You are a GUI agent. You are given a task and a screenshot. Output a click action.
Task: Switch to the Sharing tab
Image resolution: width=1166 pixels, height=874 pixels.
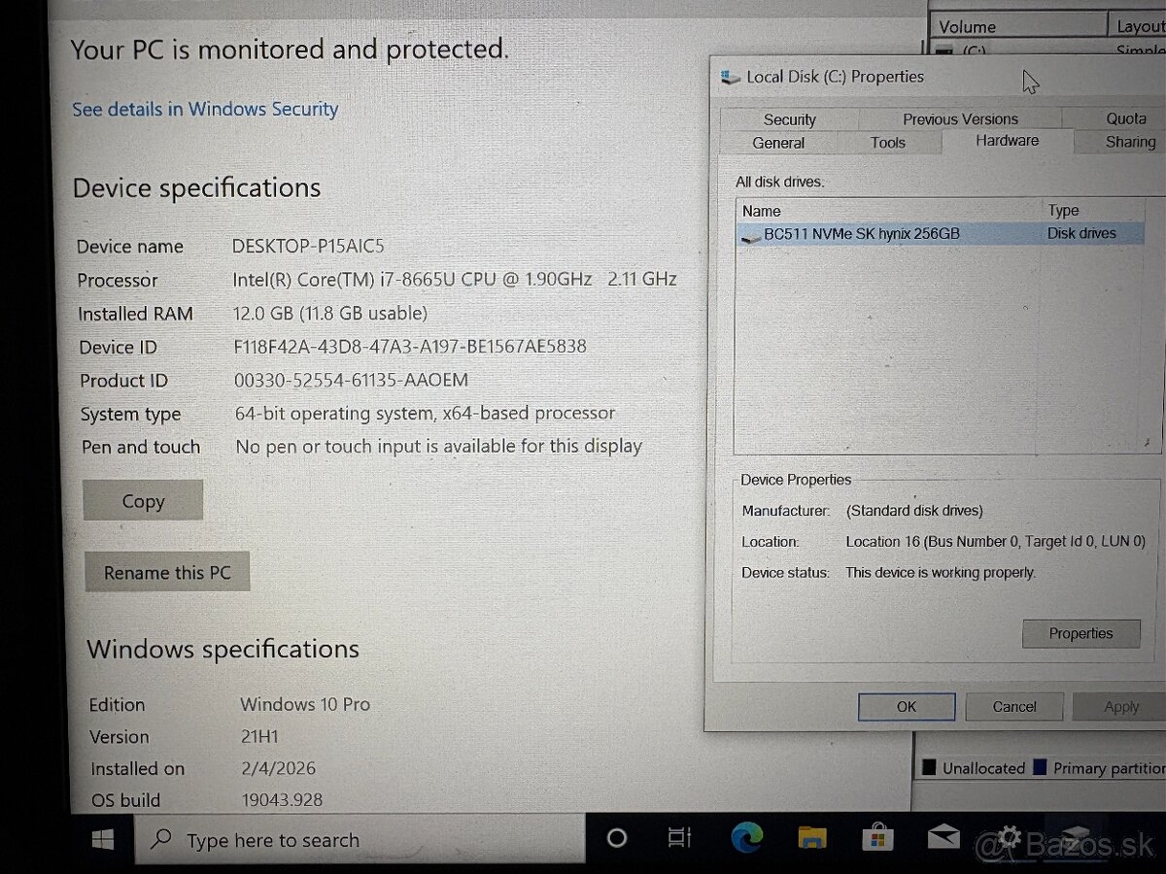pyautogui.click(x=1130, y=142)
